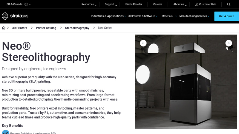This screenshot has height=134, width=239.
Task: Click the Stratasys logo
Action: click(15, 16)
